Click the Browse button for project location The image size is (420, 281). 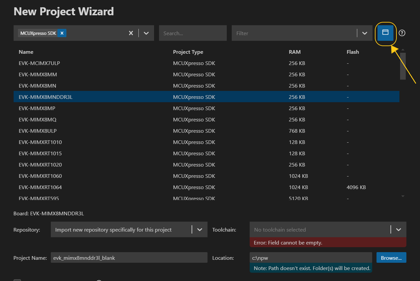click(391, 257)
